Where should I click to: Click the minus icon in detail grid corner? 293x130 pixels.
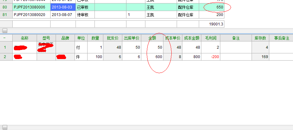(4, 38)
